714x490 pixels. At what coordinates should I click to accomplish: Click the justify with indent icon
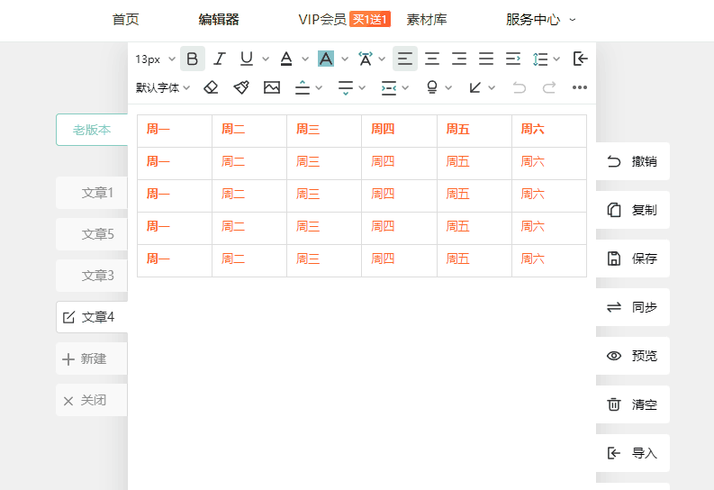pyautogui.click(x=512, y=59)
